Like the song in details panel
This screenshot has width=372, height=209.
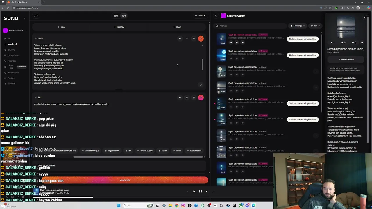coord(343,42)
